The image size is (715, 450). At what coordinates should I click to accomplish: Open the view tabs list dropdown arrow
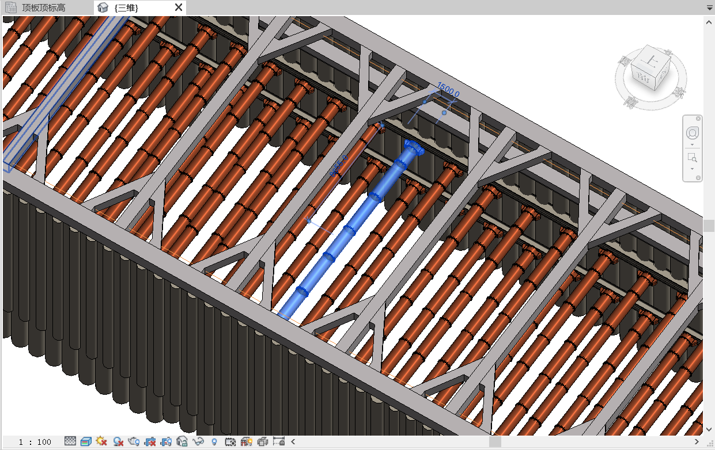point(709,7)
